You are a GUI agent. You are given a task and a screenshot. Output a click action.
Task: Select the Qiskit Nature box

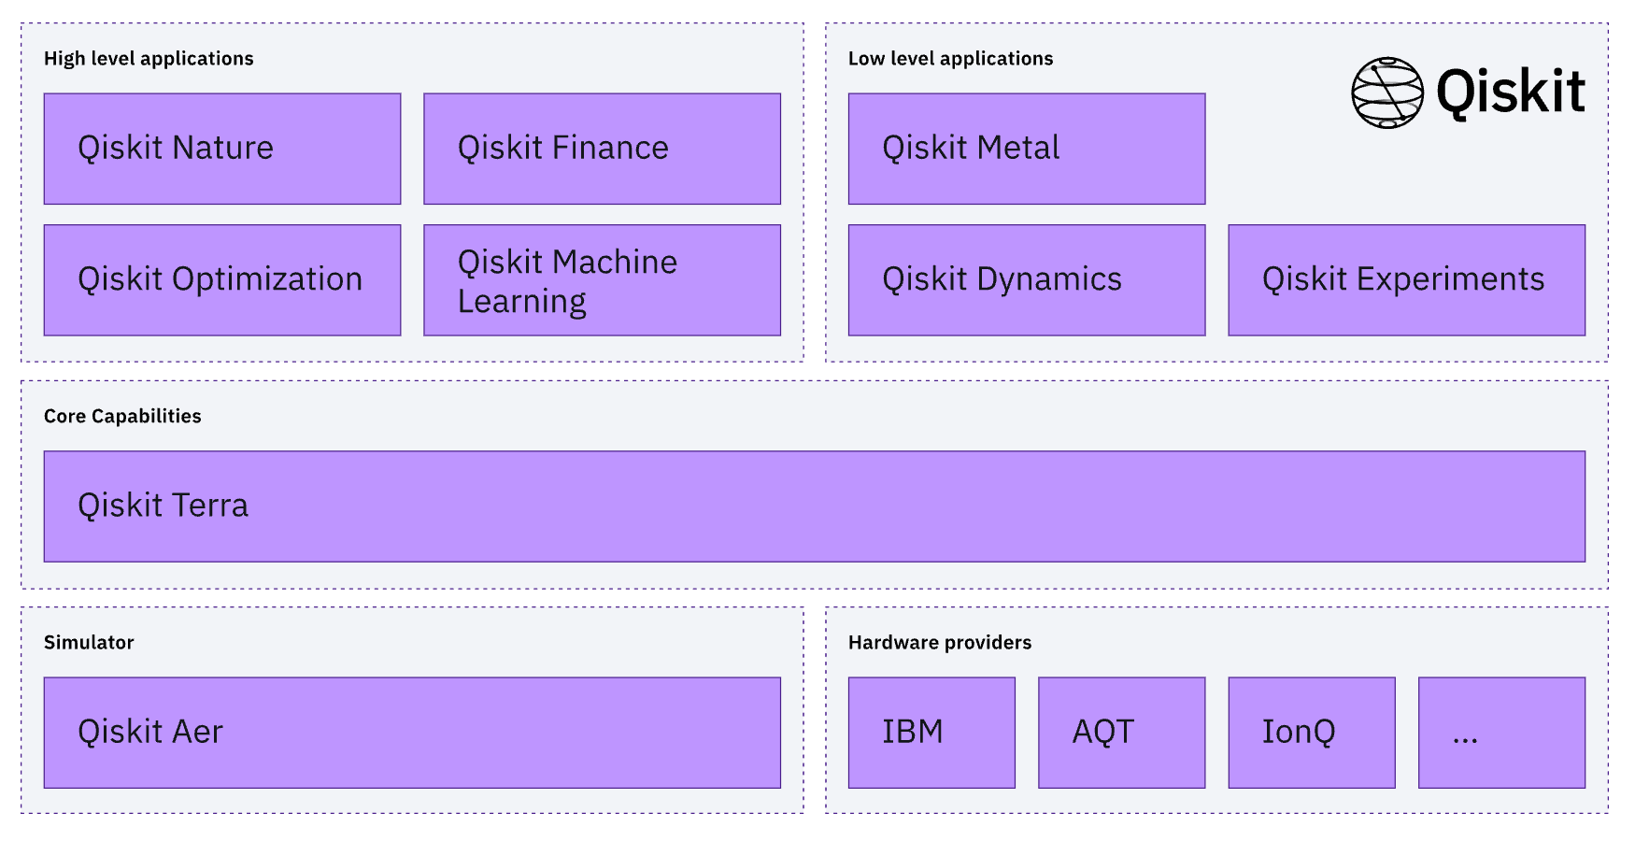[222, 149]
